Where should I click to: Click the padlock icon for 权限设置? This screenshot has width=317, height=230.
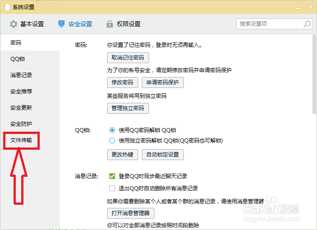[110, 24]
